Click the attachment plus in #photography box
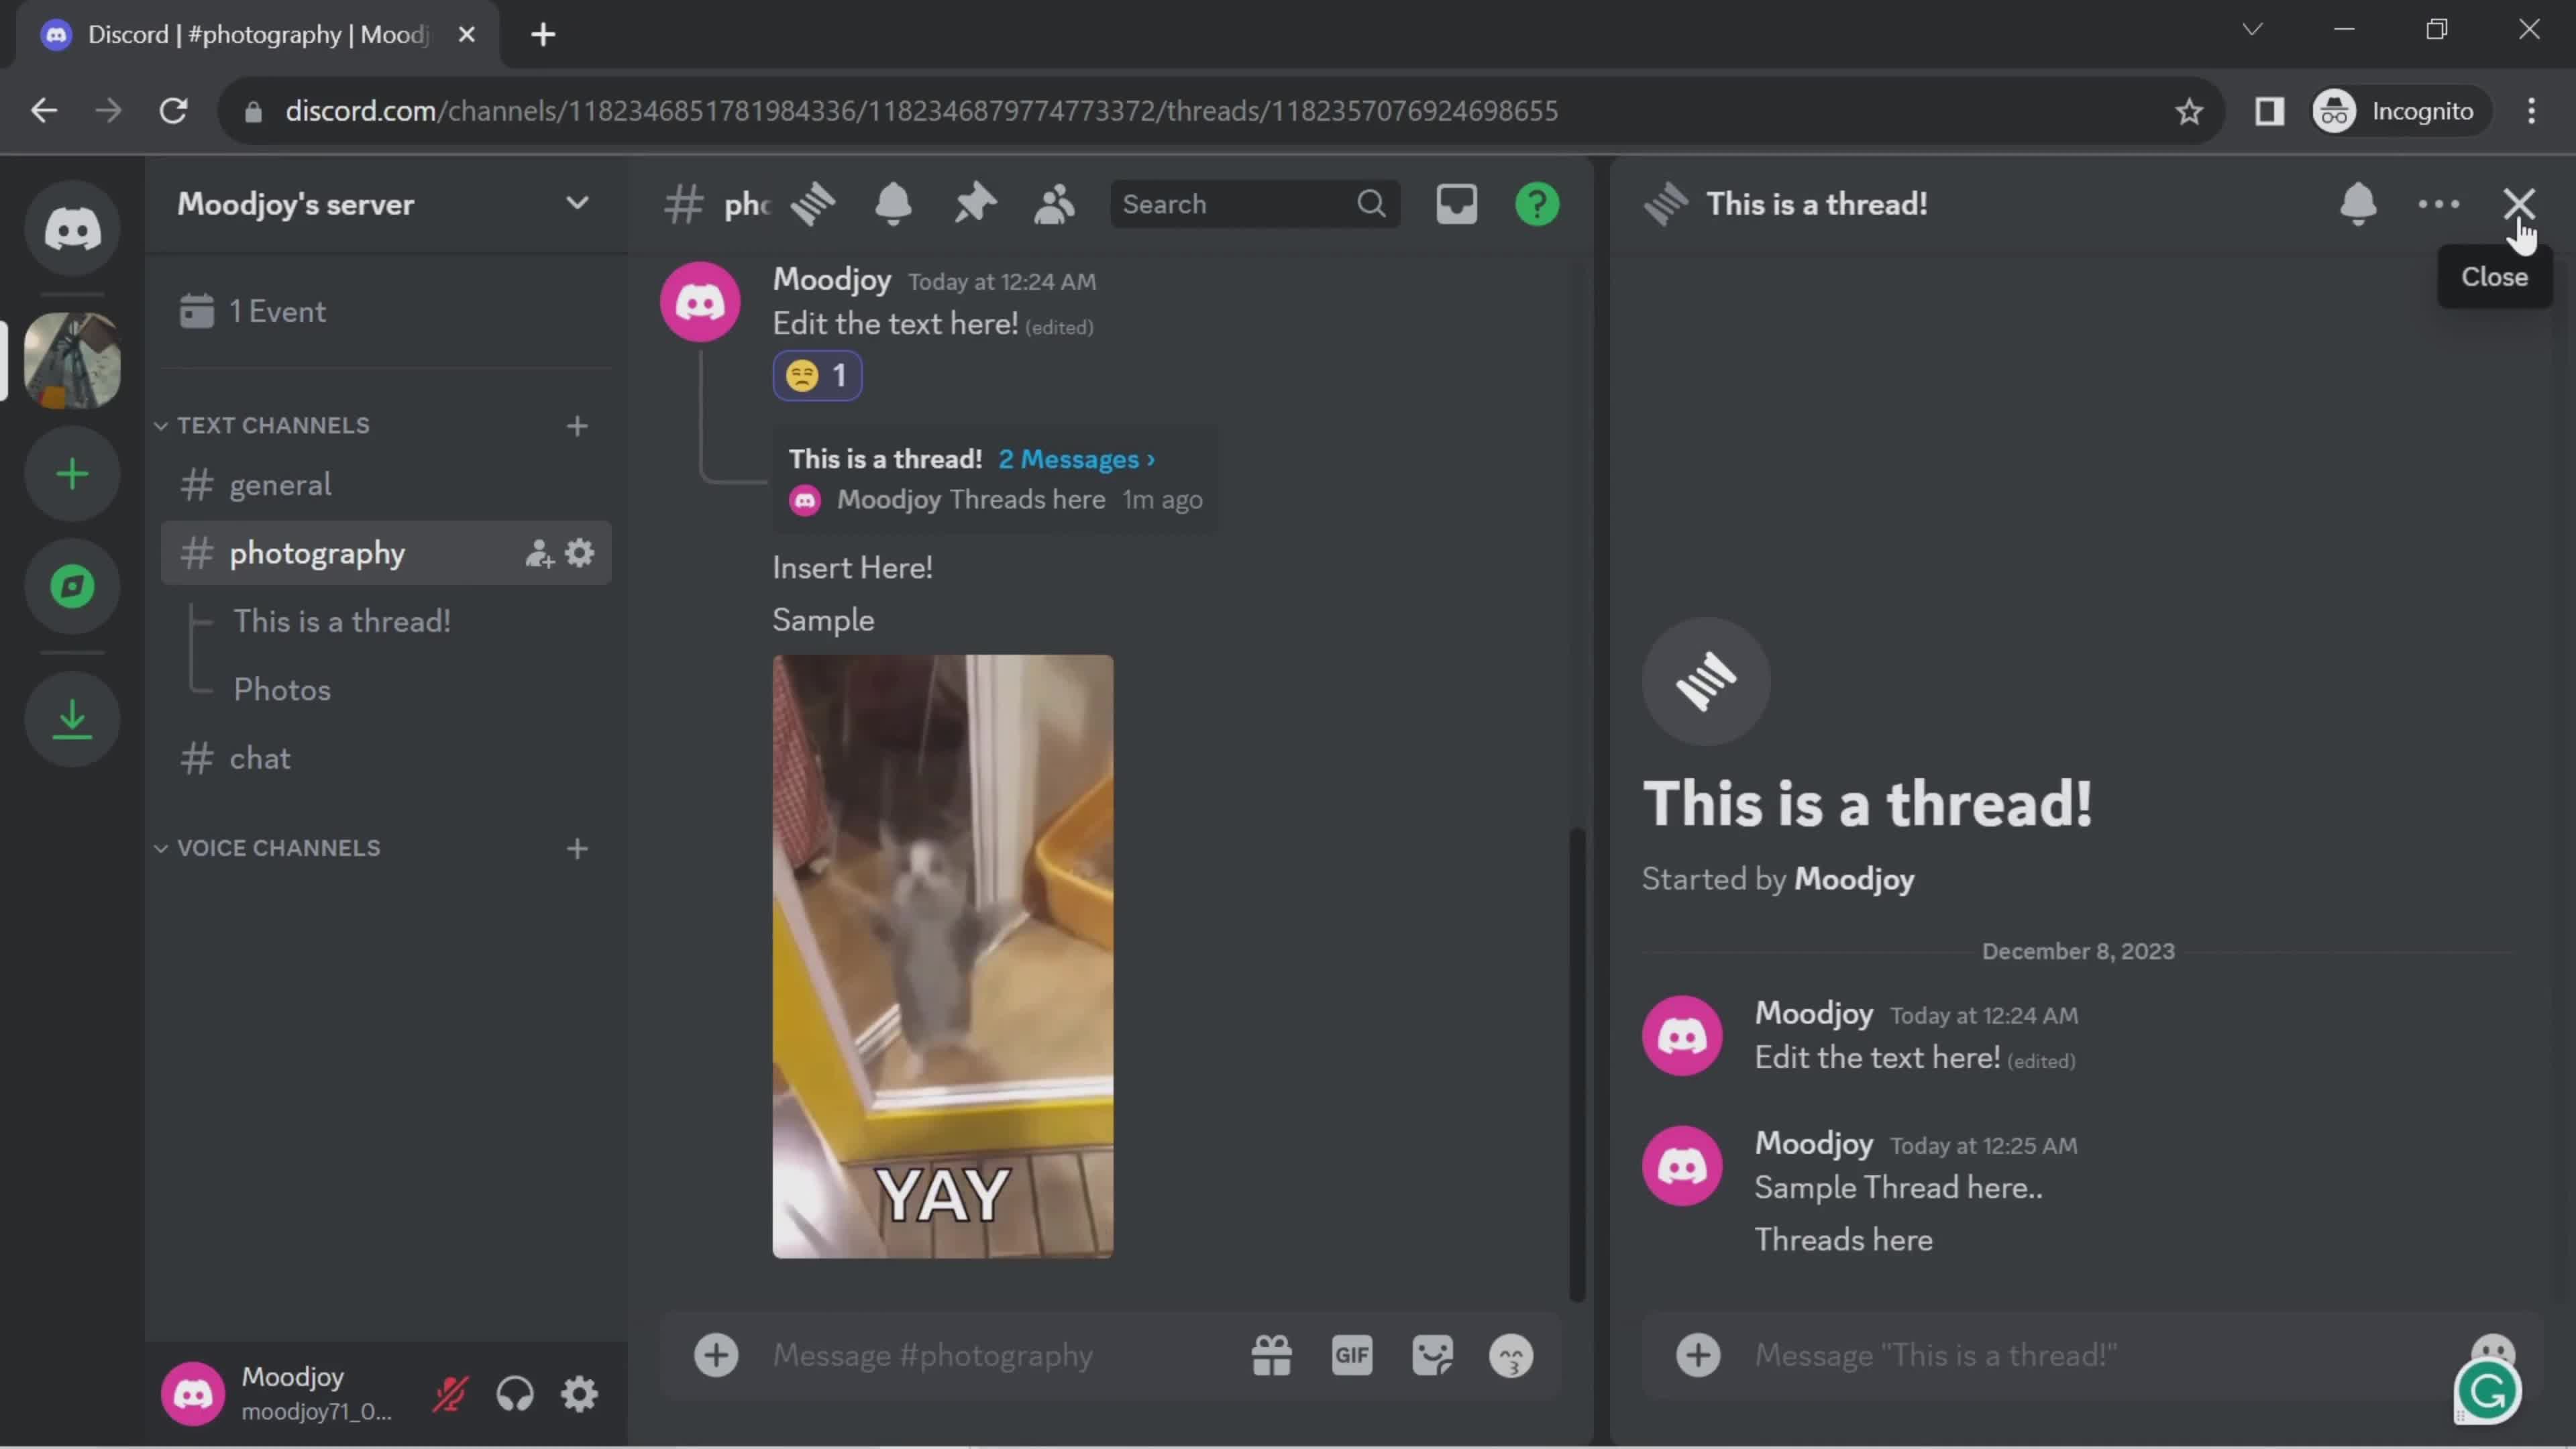 tap(716, 1356)
